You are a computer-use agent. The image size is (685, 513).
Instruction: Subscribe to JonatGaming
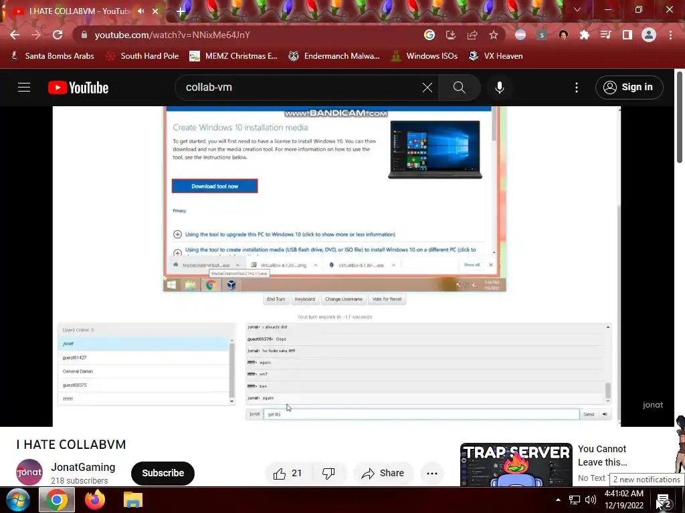click(x=163, y=474)
